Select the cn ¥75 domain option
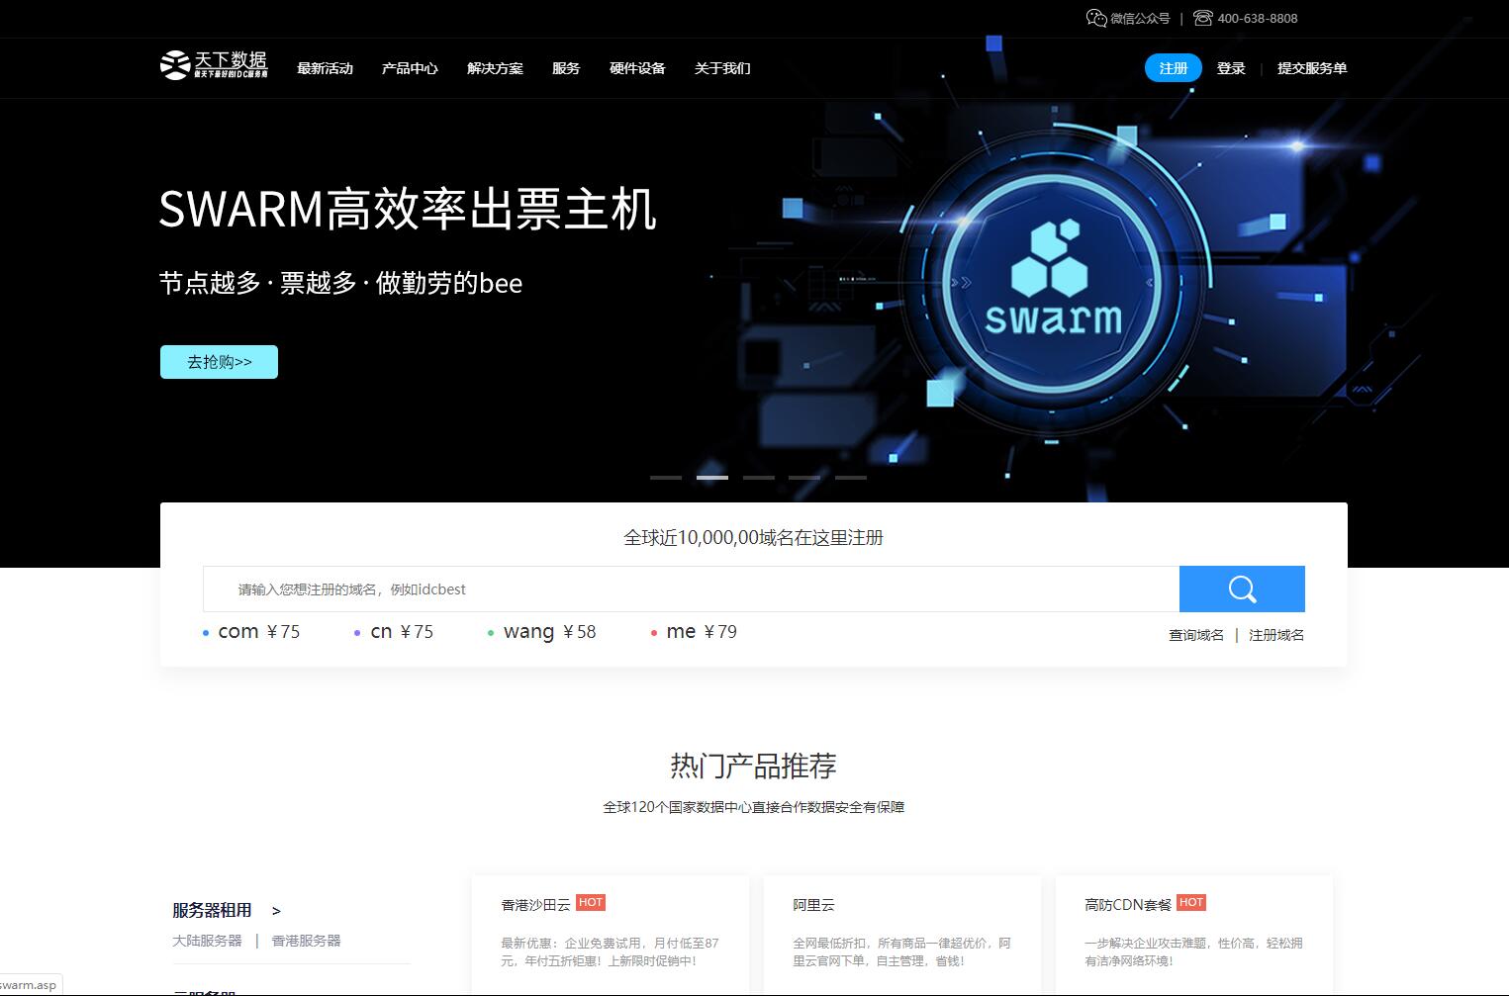Image resolution: width=1509 pixels, height=996 pixels. click(394, 632)
